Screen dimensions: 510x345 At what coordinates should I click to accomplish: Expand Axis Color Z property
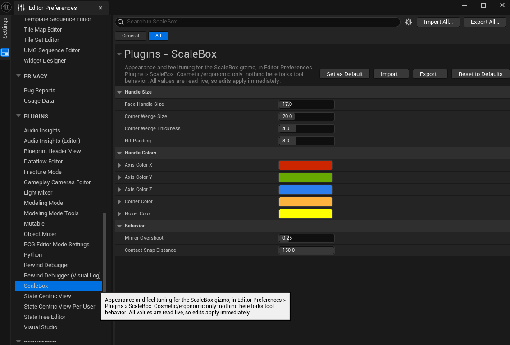click(x=119, y=190)
